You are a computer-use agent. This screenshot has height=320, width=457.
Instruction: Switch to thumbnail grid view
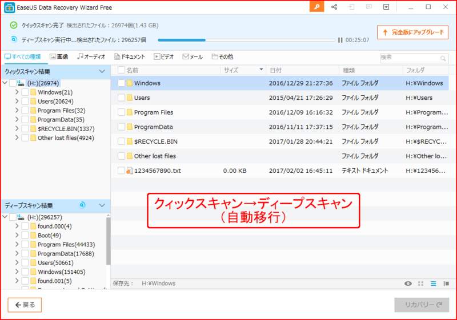pos(420,283)
